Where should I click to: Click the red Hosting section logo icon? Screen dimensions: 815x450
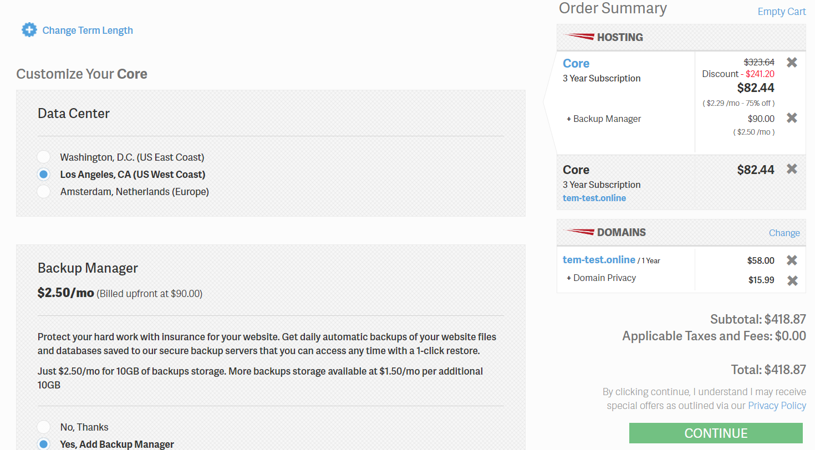pos(579,37)
